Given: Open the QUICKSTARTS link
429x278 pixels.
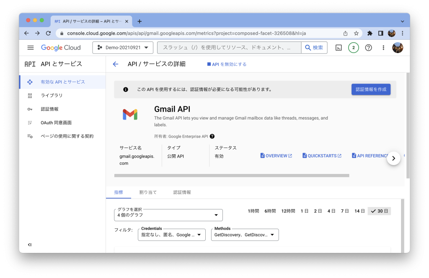Looking at the screenshot, I should pyautogui.click(x=322, y=156).
